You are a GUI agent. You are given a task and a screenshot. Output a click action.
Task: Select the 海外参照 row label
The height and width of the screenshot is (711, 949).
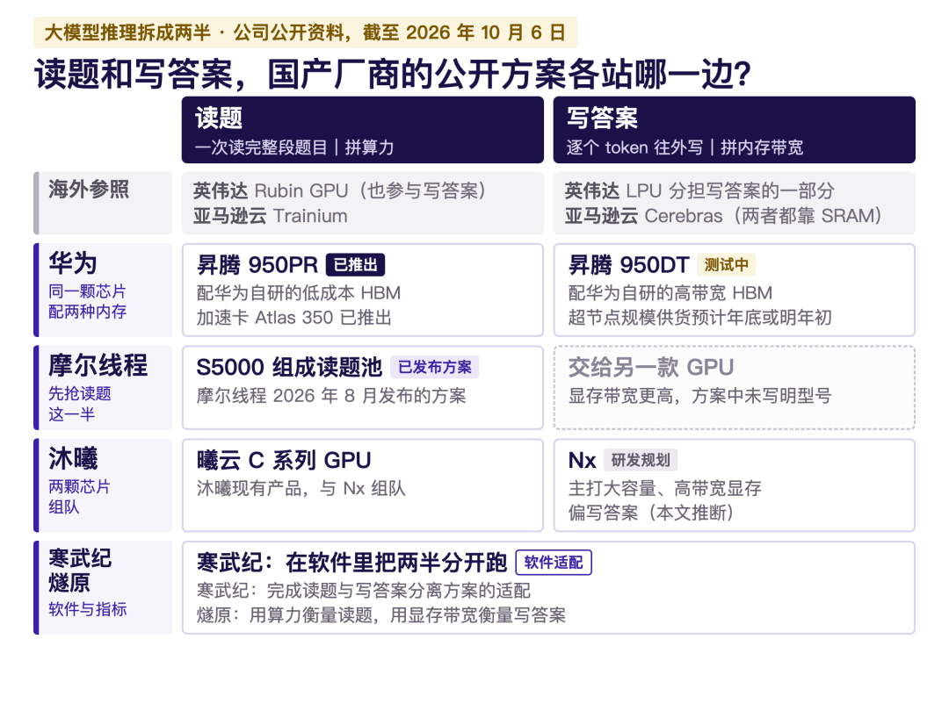(103, 203)
